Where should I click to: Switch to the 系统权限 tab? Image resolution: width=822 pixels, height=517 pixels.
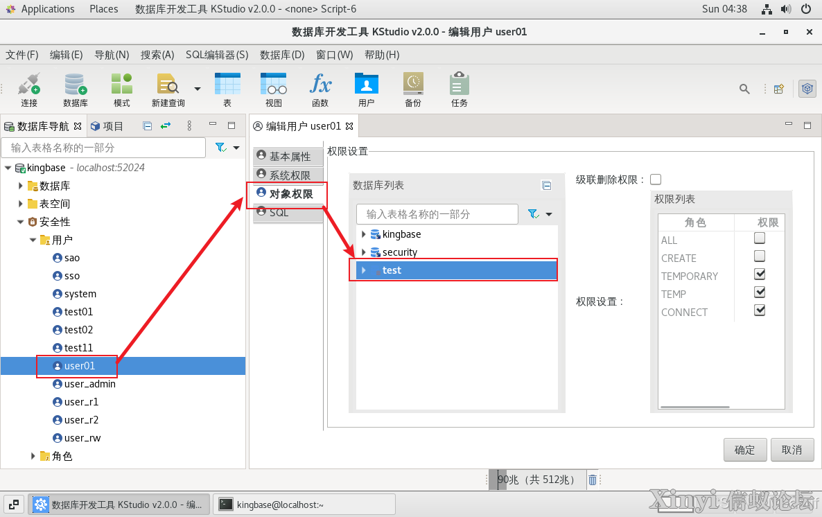[x=288, y=175]
